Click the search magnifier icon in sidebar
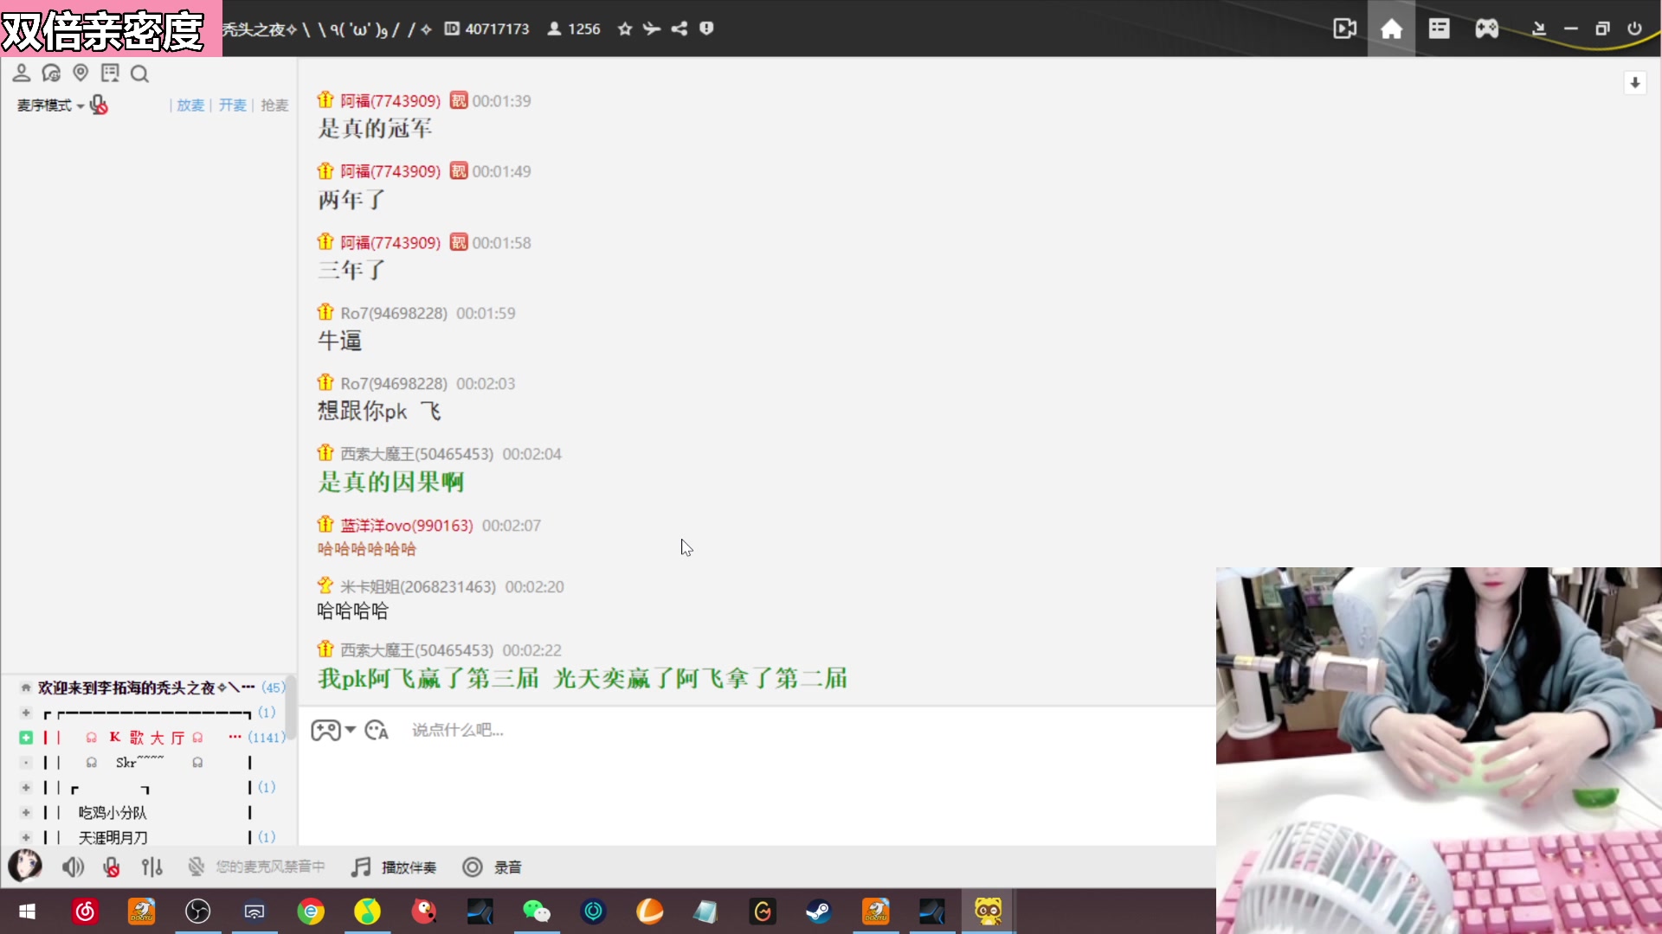 [139, 74]
